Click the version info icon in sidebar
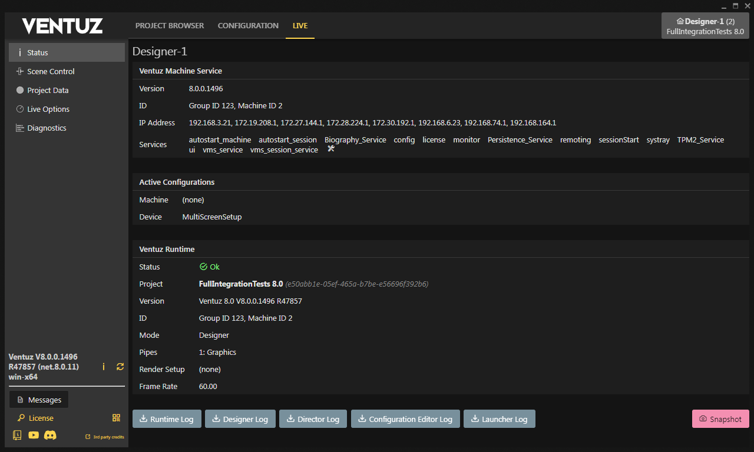The width and height of the screenshot is (754, 452). pos(104,367)
